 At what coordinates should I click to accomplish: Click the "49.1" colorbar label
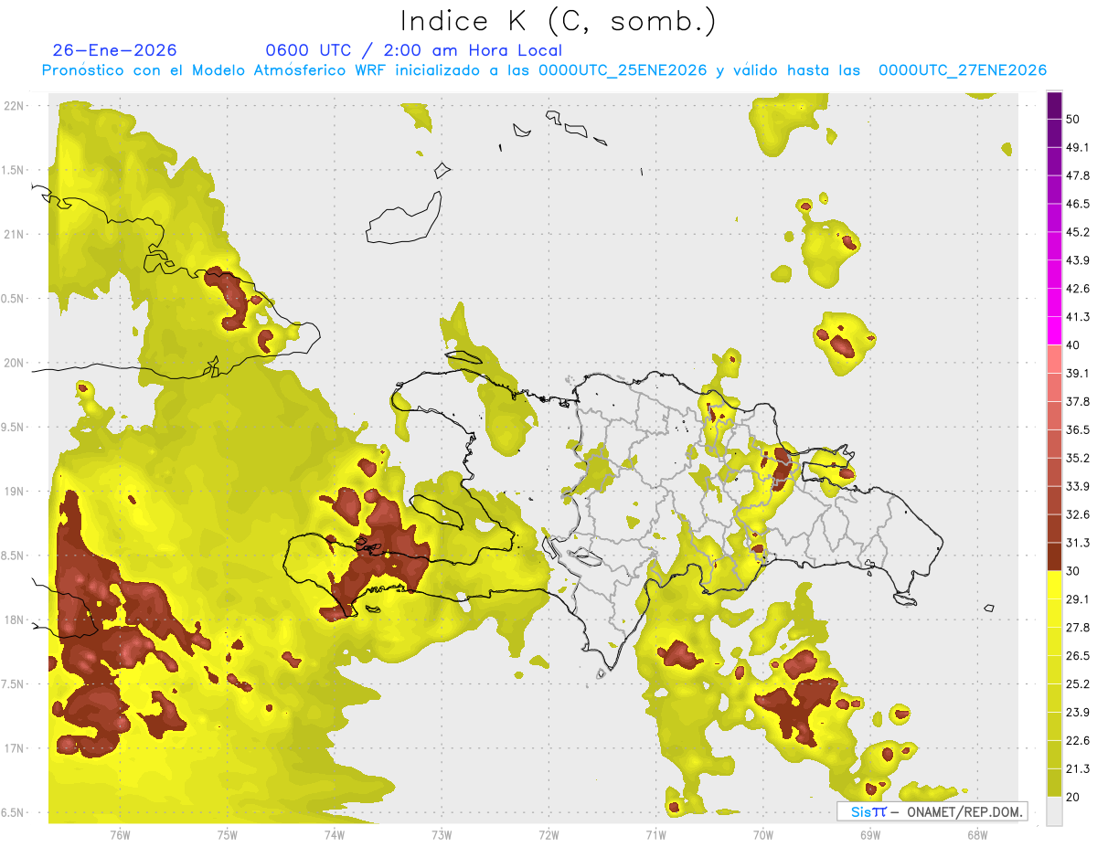[x=1078, y=147]
